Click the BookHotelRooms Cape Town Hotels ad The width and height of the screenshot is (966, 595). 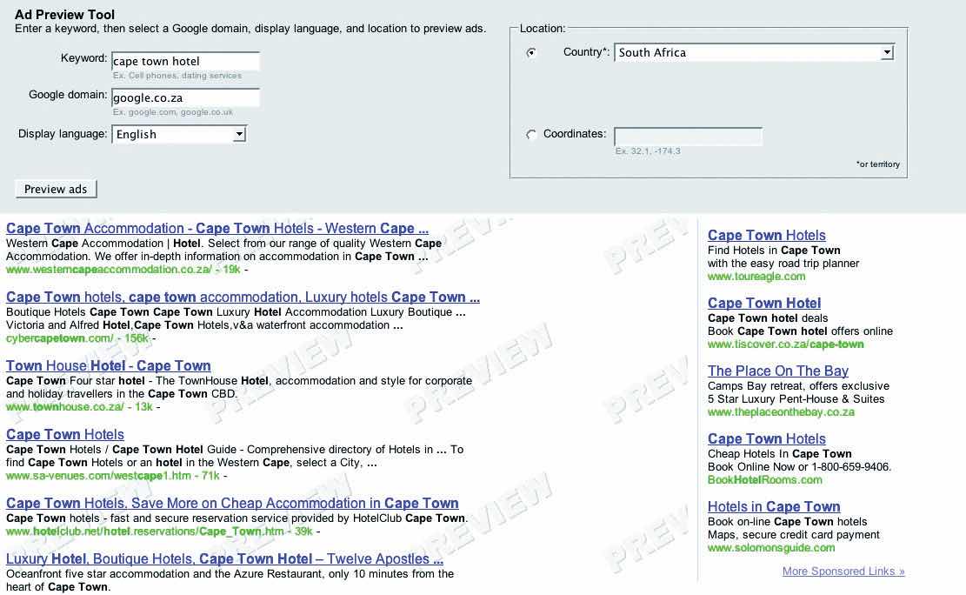[x=766, y=439]
